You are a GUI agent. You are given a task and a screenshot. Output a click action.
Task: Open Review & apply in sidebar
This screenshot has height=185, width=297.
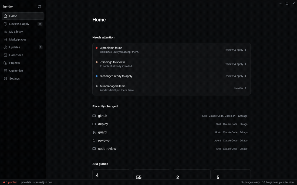pyautogui.click(x=23, y=24)
